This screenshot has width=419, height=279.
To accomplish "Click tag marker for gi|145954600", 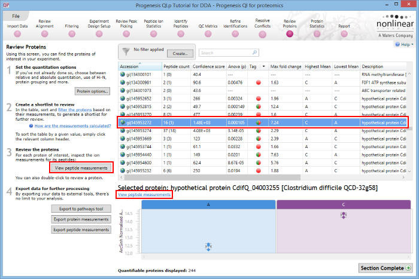I will click(259, 163).
